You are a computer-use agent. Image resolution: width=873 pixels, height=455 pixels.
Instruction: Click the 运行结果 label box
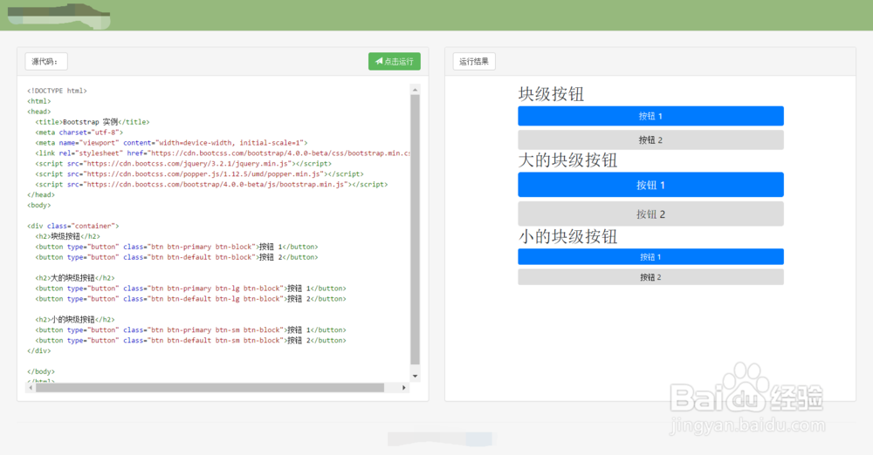coord(474,61)
